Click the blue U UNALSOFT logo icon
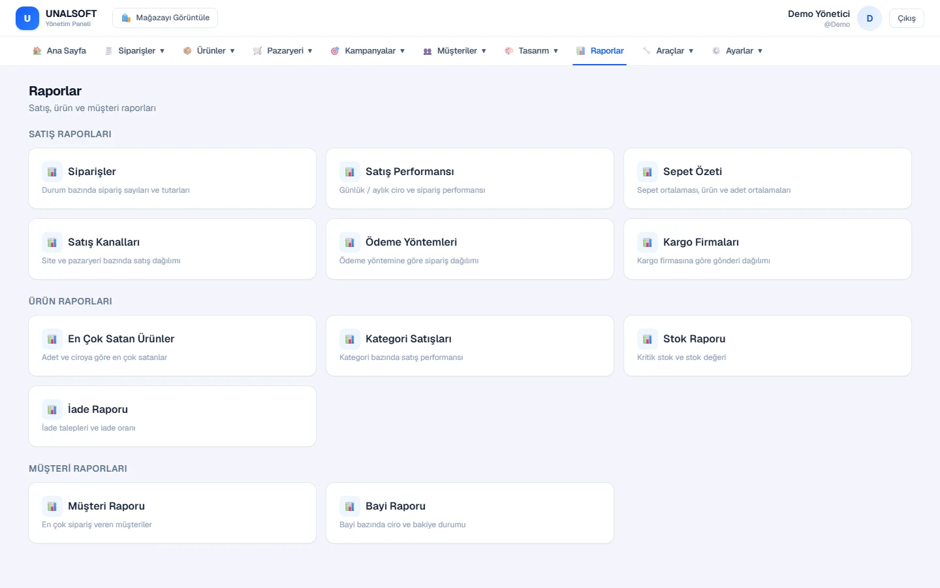Image resolution: width=940 pixels, height=588 pixels. [27, 18]
